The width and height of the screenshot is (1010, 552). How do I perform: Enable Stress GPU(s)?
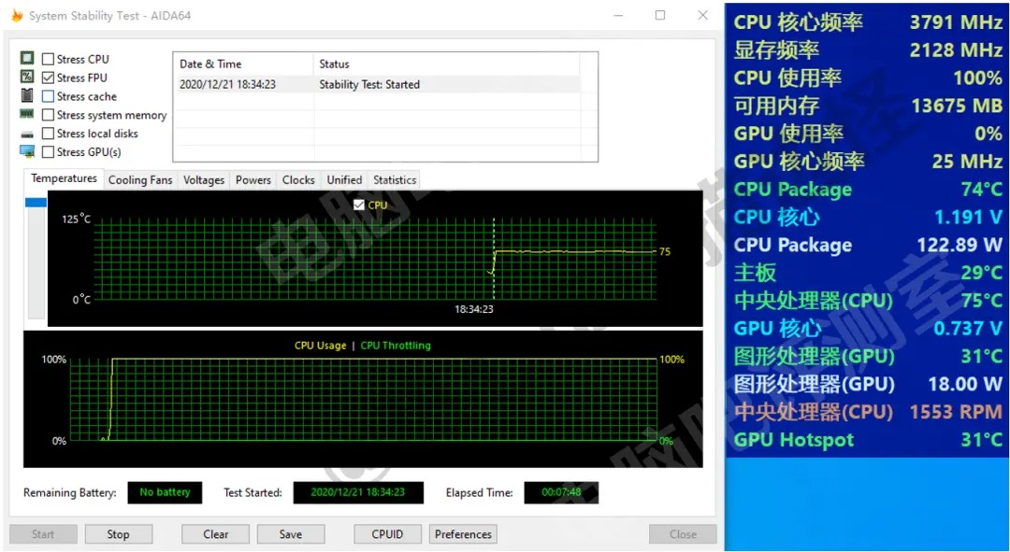click(x=47, y=151)
